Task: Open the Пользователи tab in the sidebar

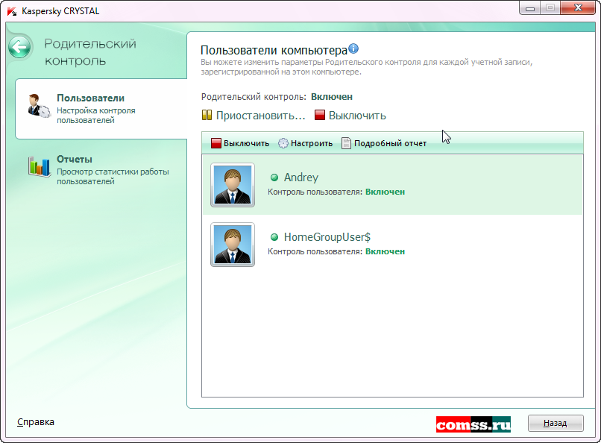Action: click(101, 109)
